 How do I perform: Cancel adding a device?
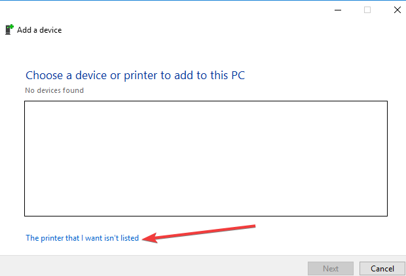click(x=382, y=269)
